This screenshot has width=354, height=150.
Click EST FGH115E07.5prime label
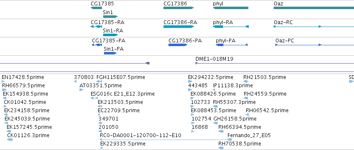(121, 77)
